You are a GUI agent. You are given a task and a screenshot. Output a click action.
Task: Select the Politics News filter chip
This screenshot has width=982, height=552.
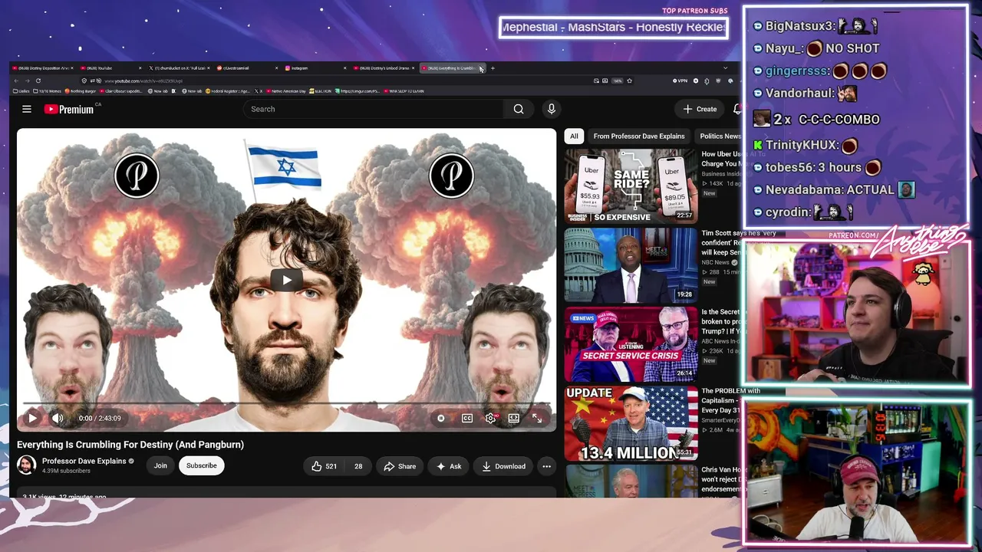(x=720, y=136)
